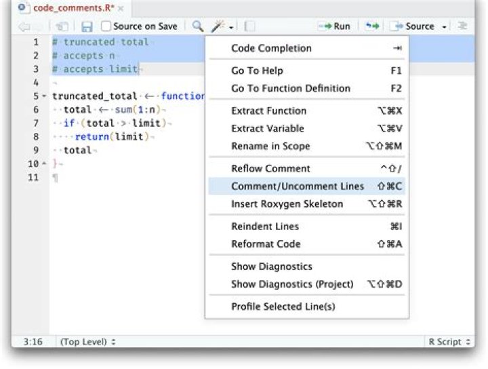Choose Go To Function Definition

(306, 88)
